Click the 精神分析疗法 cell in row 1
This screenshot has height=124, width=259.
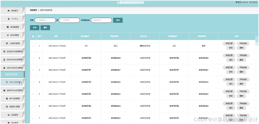[x=145, y=46]
